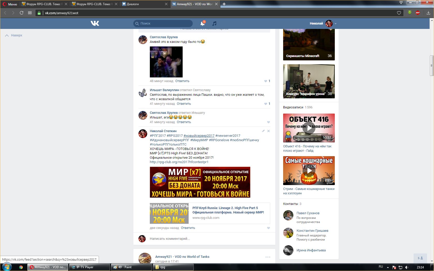Expand the Николай profile dropdown arrow

point(335,23)
